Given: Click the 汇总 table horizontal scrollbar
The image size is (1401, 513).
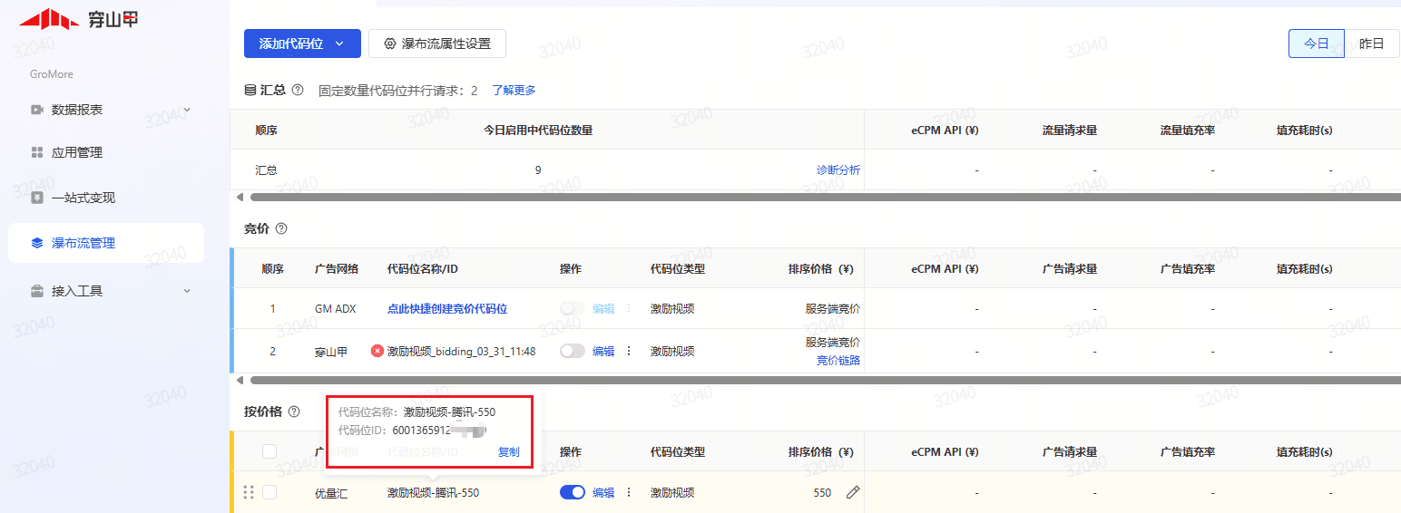Looking at the screenshot, I should [826, 197].
